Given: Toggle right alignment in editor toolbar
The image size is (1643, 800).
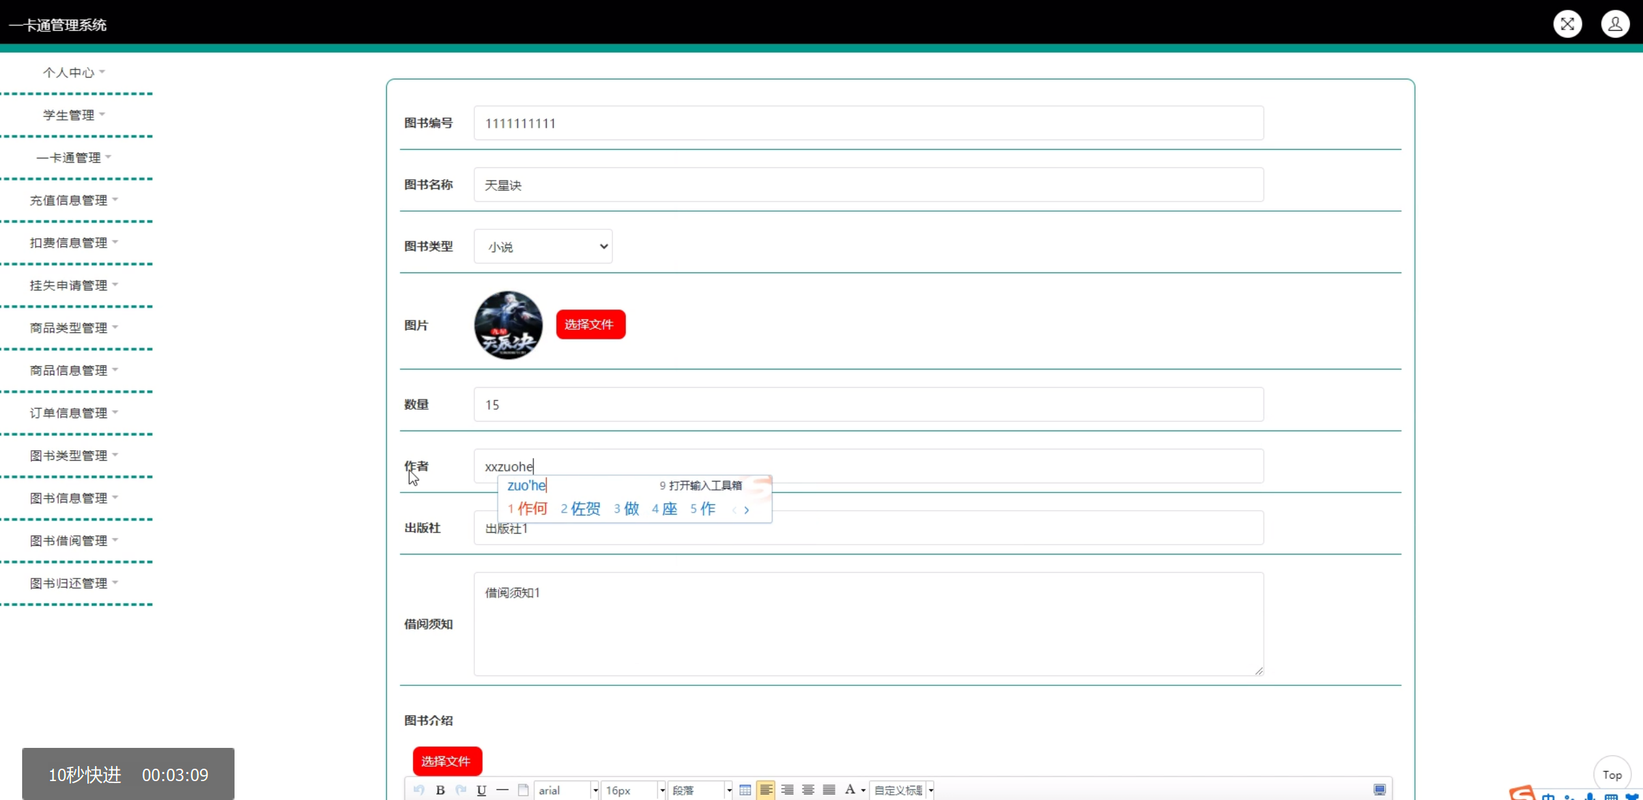Looking at the screenshot, I should 787,790.
